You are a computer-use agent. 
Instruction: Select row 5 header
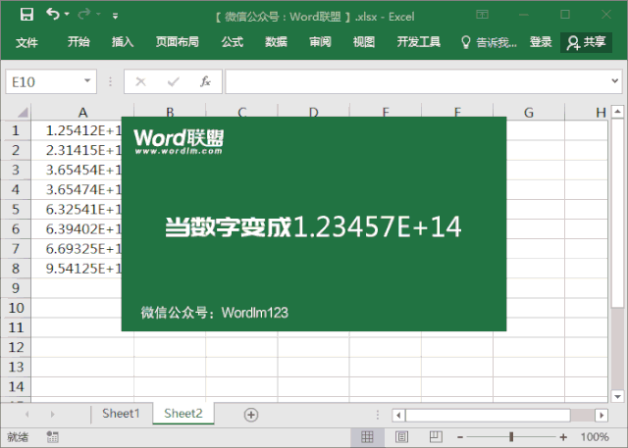click(16, 209)
